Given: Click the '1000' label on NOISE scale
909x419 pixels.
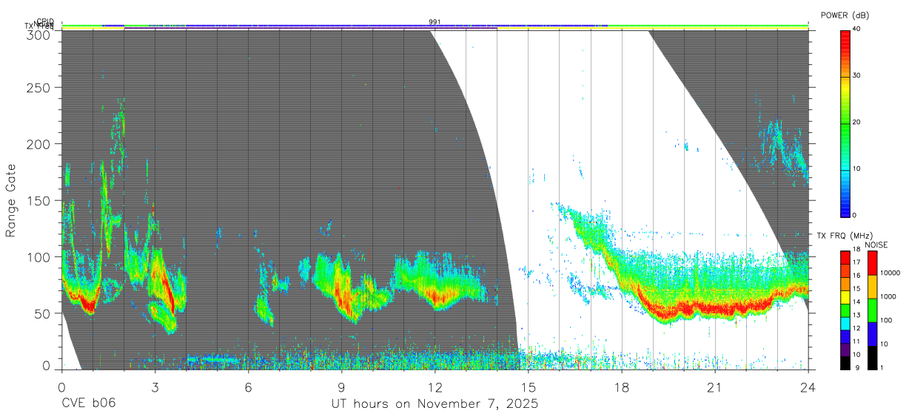Looking at the screenshot, I should (x=888, y=296).
